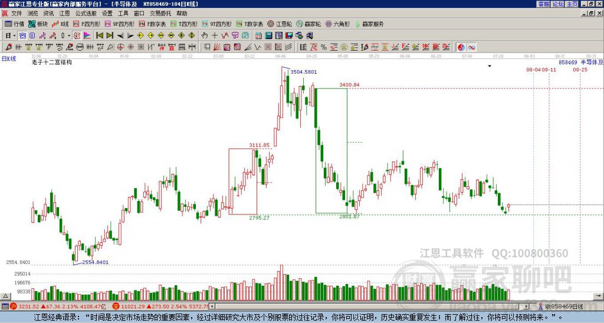Click the small black triangle chart dropdown
This screenshot has width=604, height=323.
[x=490, y=66]
